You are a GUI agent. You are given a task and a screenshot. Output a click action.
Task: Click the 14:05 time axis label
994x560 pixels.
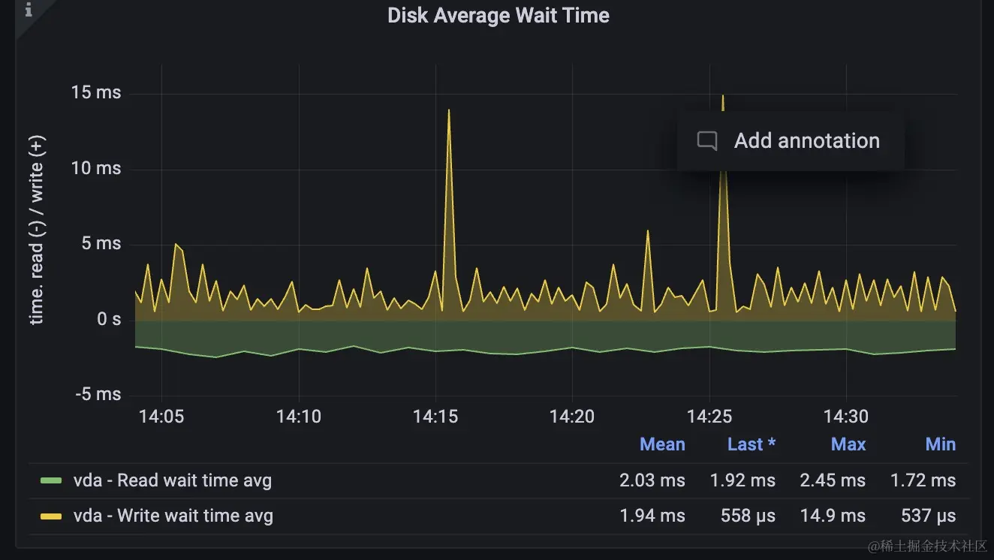click(161, 417)
